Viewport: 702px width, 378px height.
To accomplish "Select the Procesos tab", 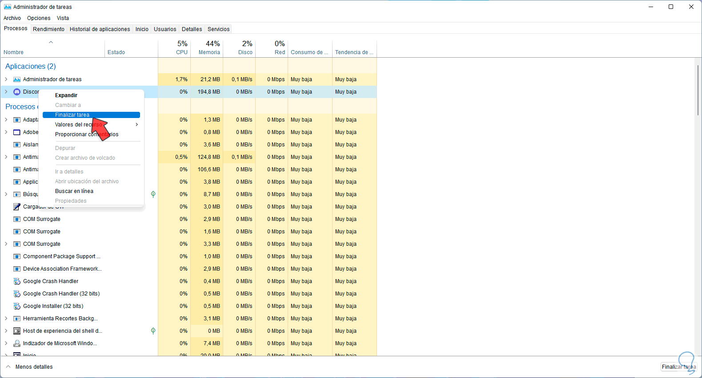I will coord(16,28).
